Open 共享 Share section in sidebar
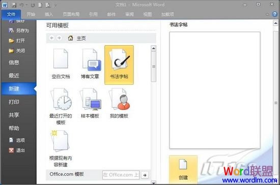The height and width of the screenshot is (185, 280). [x=14, y=115]
